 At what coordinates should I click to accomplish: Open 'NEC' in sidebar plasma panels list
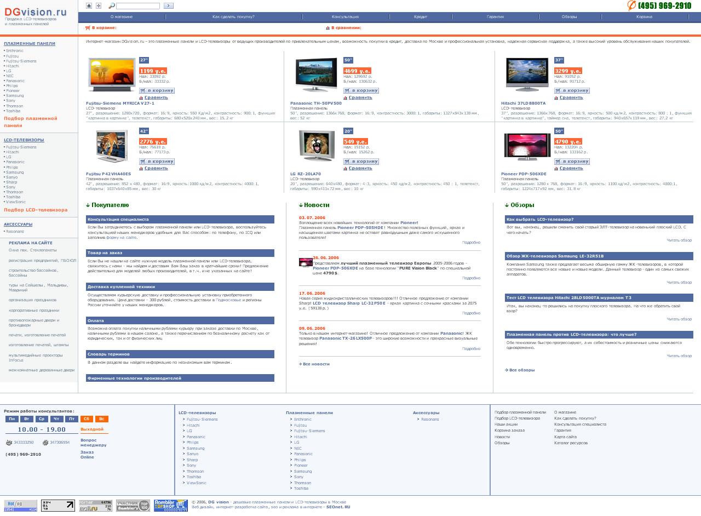9,76
